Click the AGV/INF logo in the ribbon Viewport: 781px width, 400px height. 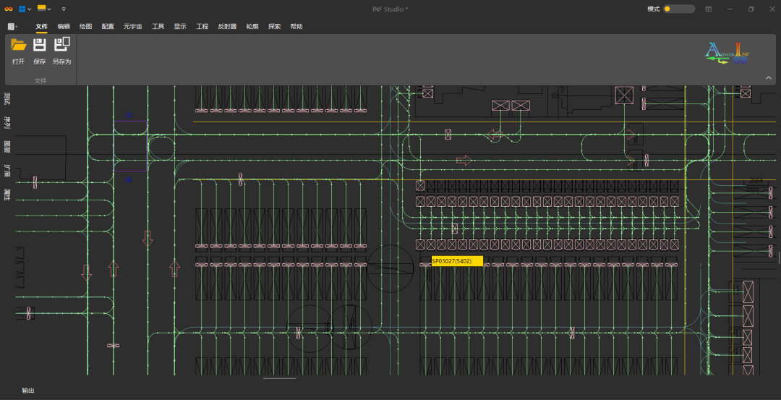click(727, 54)
